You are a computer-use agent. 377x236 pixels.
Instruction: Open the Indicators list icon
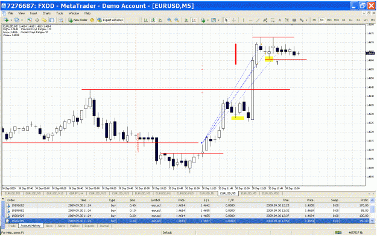[203, 20]
